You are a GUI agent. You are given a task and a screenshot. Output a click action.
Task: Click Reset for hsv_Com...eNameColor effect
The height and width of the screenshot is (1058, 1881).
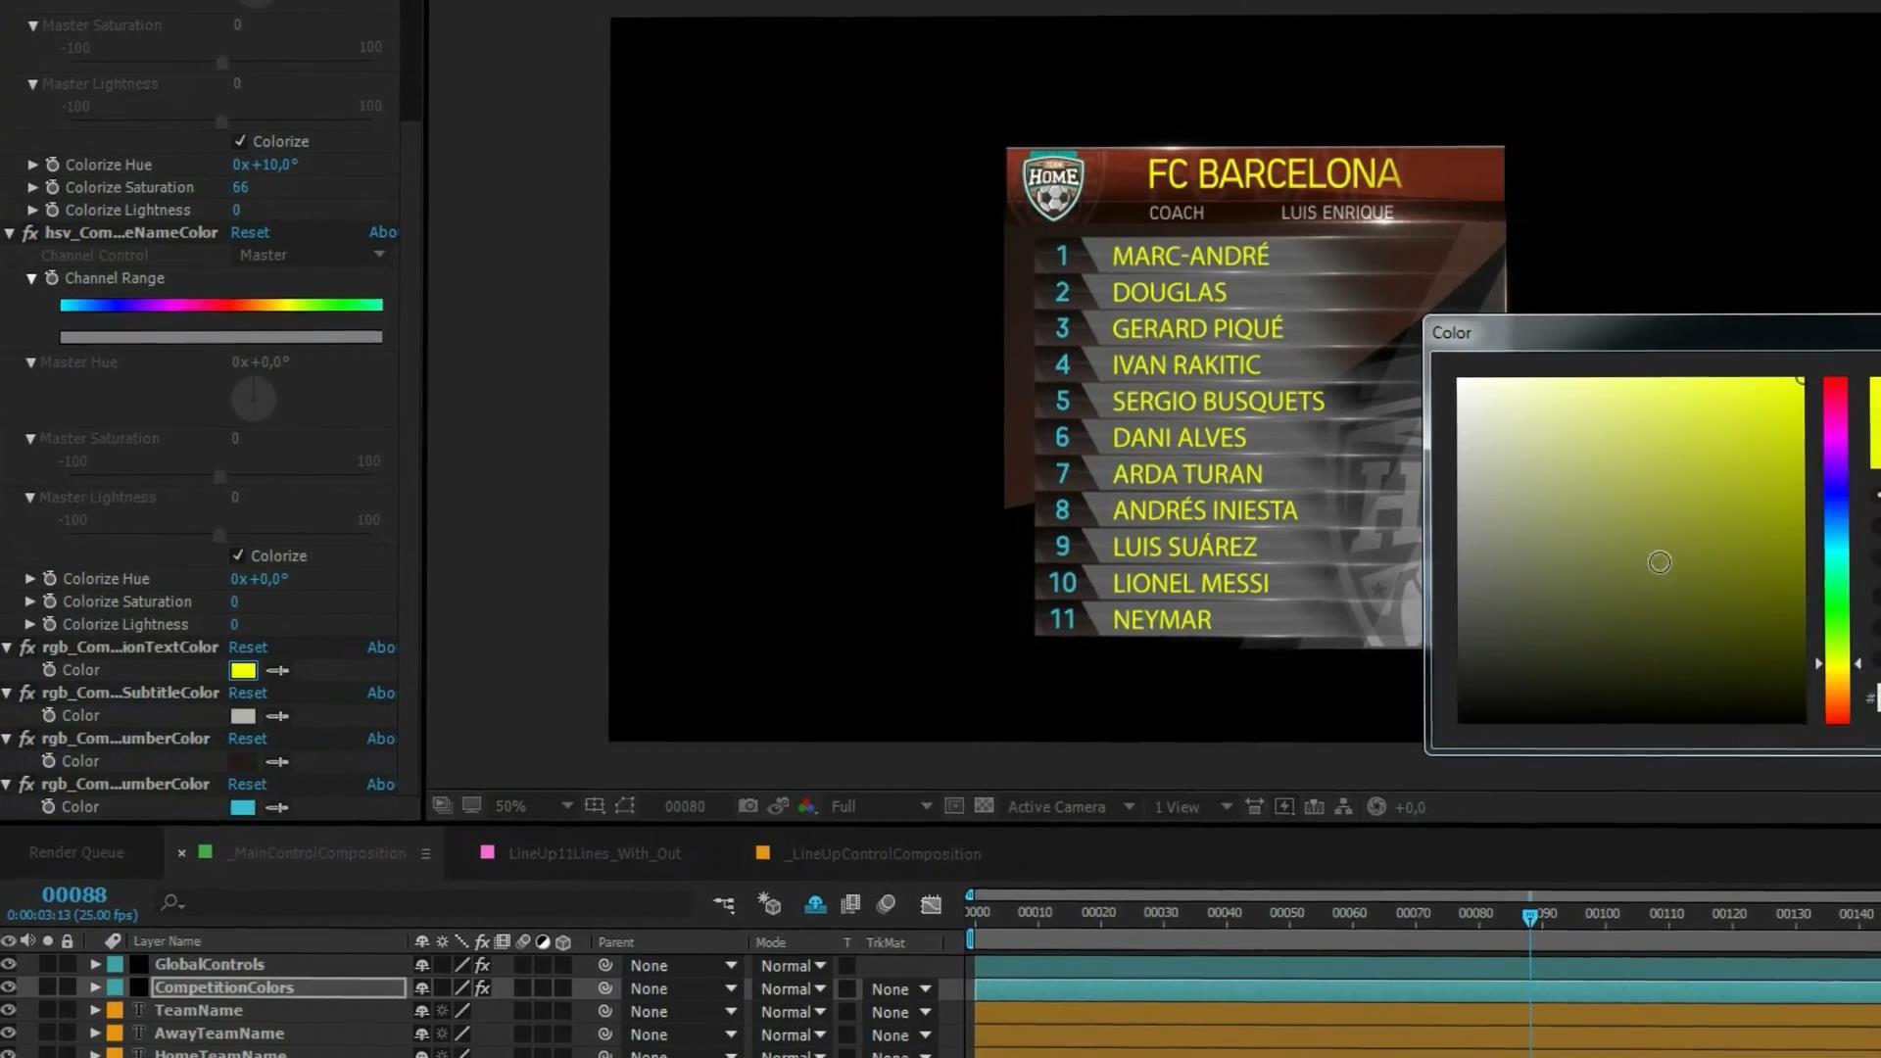[x=250, y=232]
